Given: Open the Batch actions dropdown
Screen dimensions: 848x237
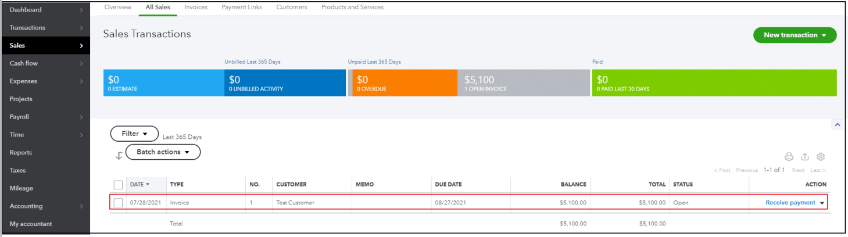Looking at the screenshot, I should point(163,152).
